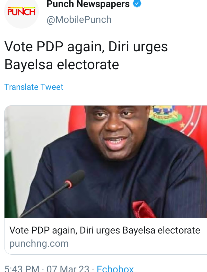Open the Punch Newspapers profile avatar
The height and width of the screenshot is (272, 207).
click(x=22, y=12)
